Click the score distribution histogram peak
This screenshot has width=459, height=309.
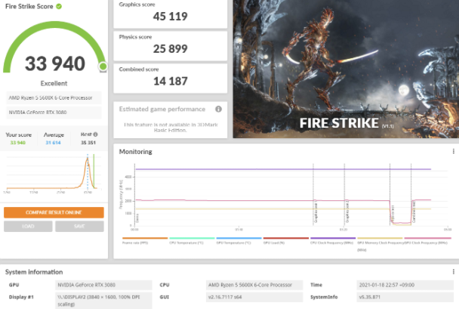tap(88, 159)
